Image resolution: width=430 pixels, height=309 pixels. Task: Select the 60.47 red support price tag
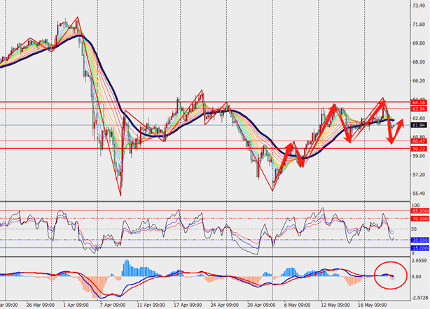click(x=419, y=141)
